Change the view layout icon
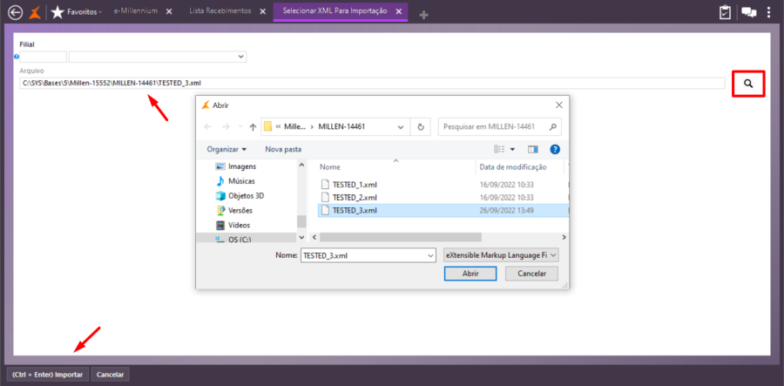The width and height of the screenshot is (784, 386). (x=499, y=149)
